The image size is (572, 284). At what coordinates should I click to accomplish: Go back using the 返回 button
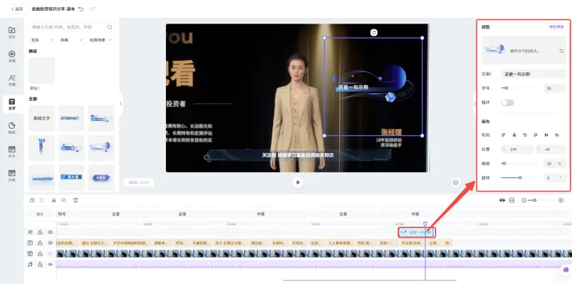tap(16, 9)
